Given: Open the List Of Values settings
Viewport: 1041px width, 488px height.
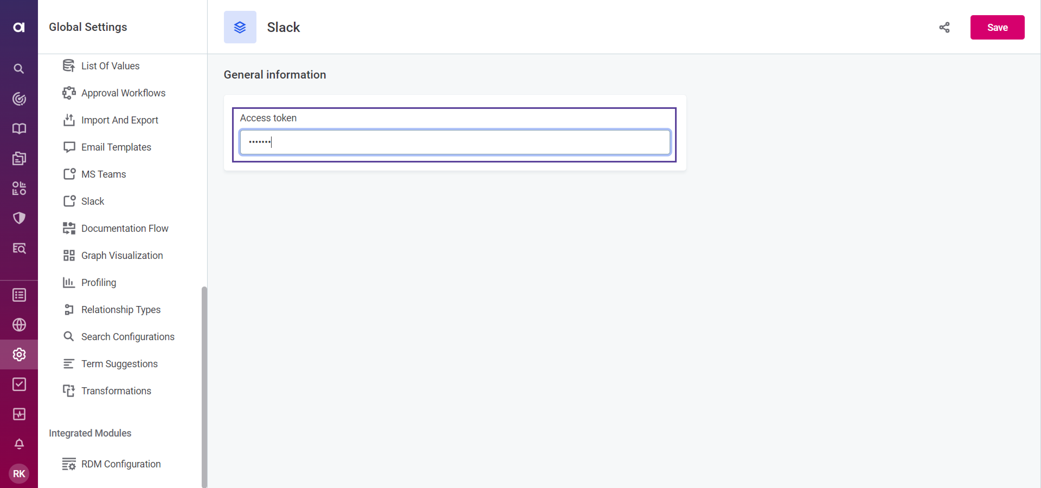Looking at the screenshot, I should (110, 66).
